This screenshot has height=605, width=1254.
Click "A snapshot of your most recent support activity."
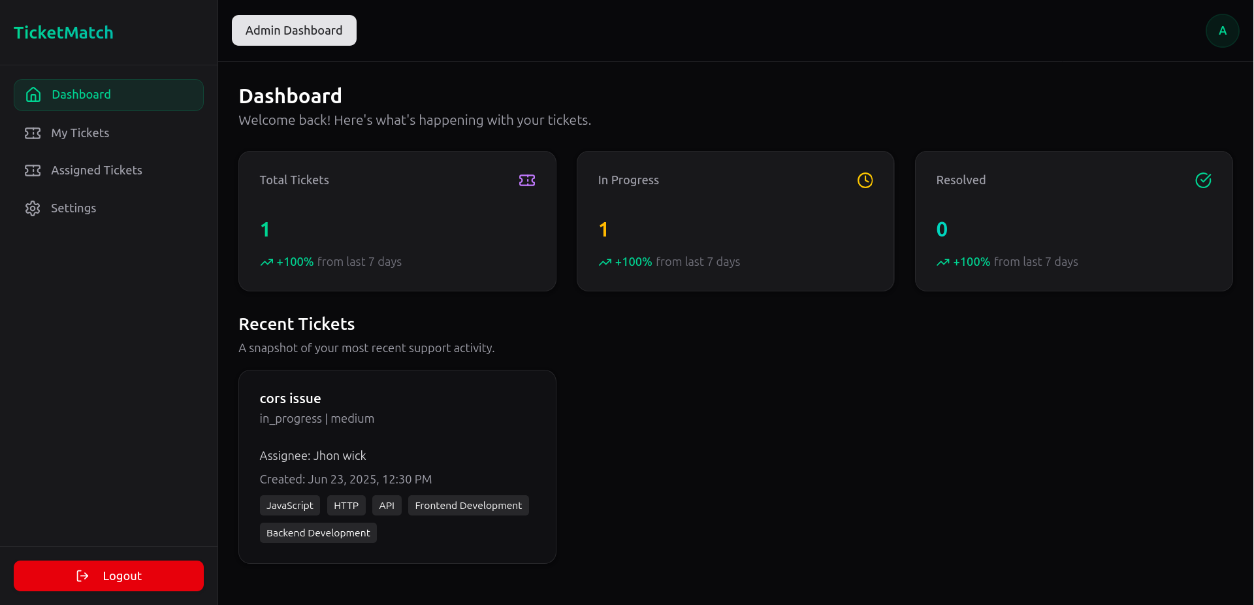coord(366,348)
